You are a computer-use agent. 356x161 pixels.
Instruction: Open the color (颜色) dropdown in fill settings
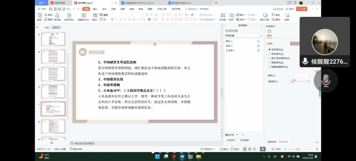pyautogui.click(x=302, y=75)
